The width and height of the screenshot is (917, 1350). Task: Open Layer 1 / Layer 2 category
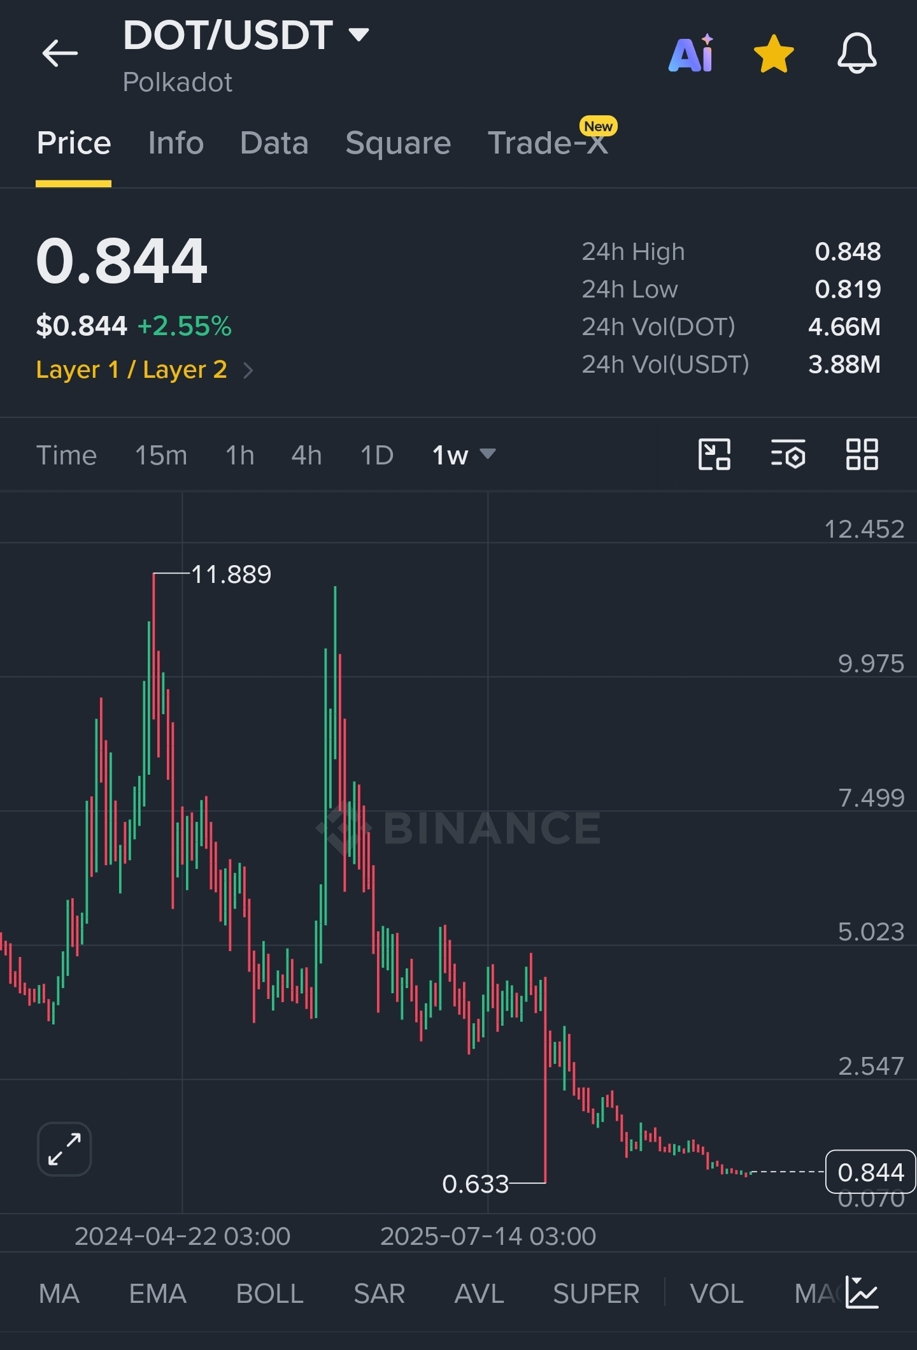click(145, 370)
